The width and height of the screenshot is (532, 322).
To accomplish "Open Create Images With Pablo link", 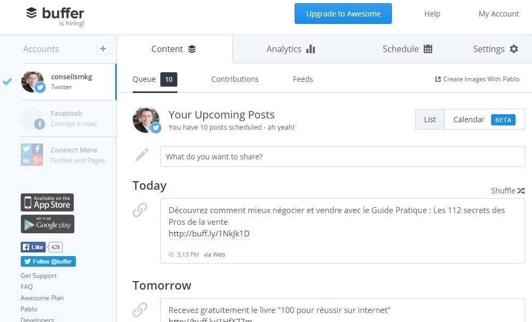I will [477, 79].
